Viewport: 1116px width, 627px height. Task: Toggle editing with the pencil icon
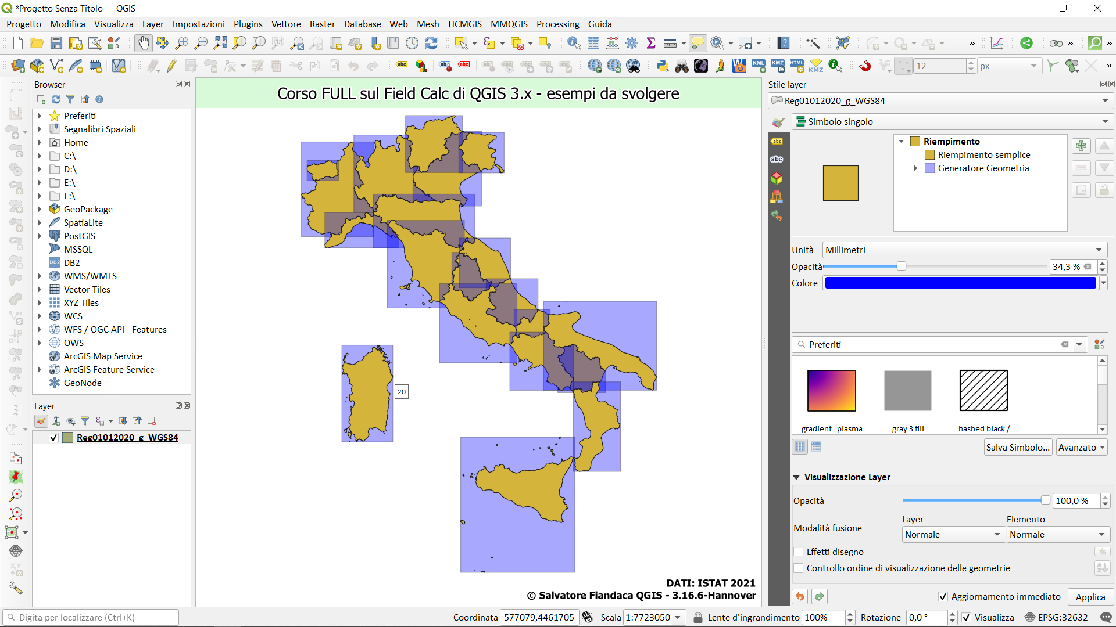pos(171,66)
